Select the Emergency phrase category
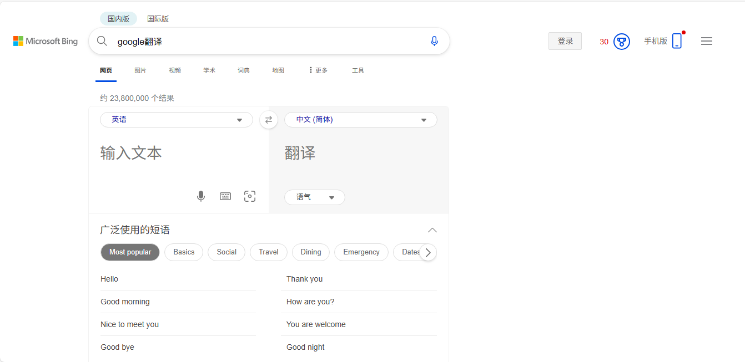745x362 pixels. pyautogui.click(x=361, y=252)
